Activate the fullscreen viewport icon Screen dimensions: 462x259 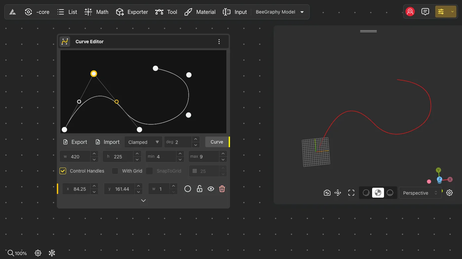pyautogui.click(x=351, y=193)
